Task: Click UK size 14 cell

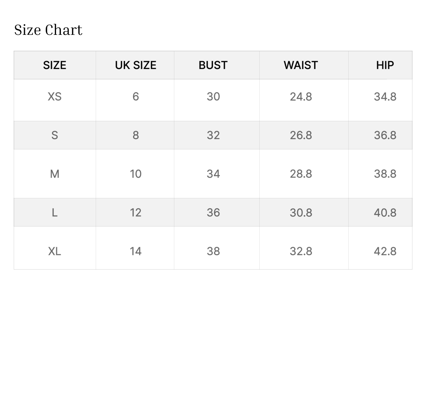Action: [x=135, y=251]
